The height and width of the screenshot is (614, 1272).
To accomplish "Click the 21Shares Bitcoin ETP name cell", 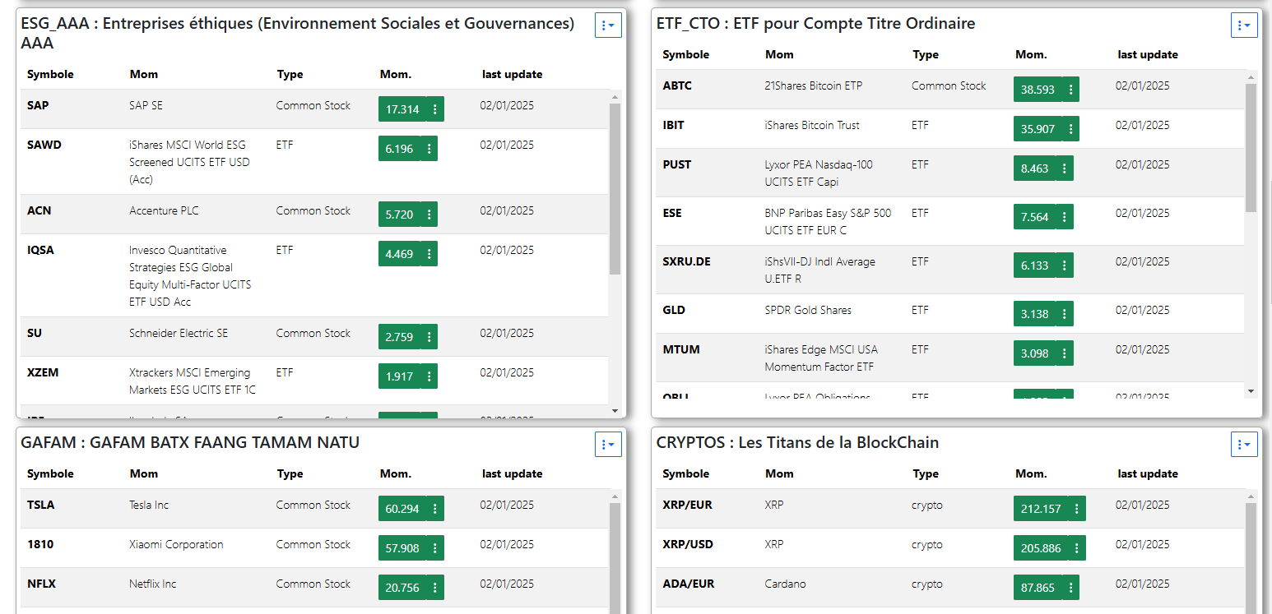I will point(814,85).
